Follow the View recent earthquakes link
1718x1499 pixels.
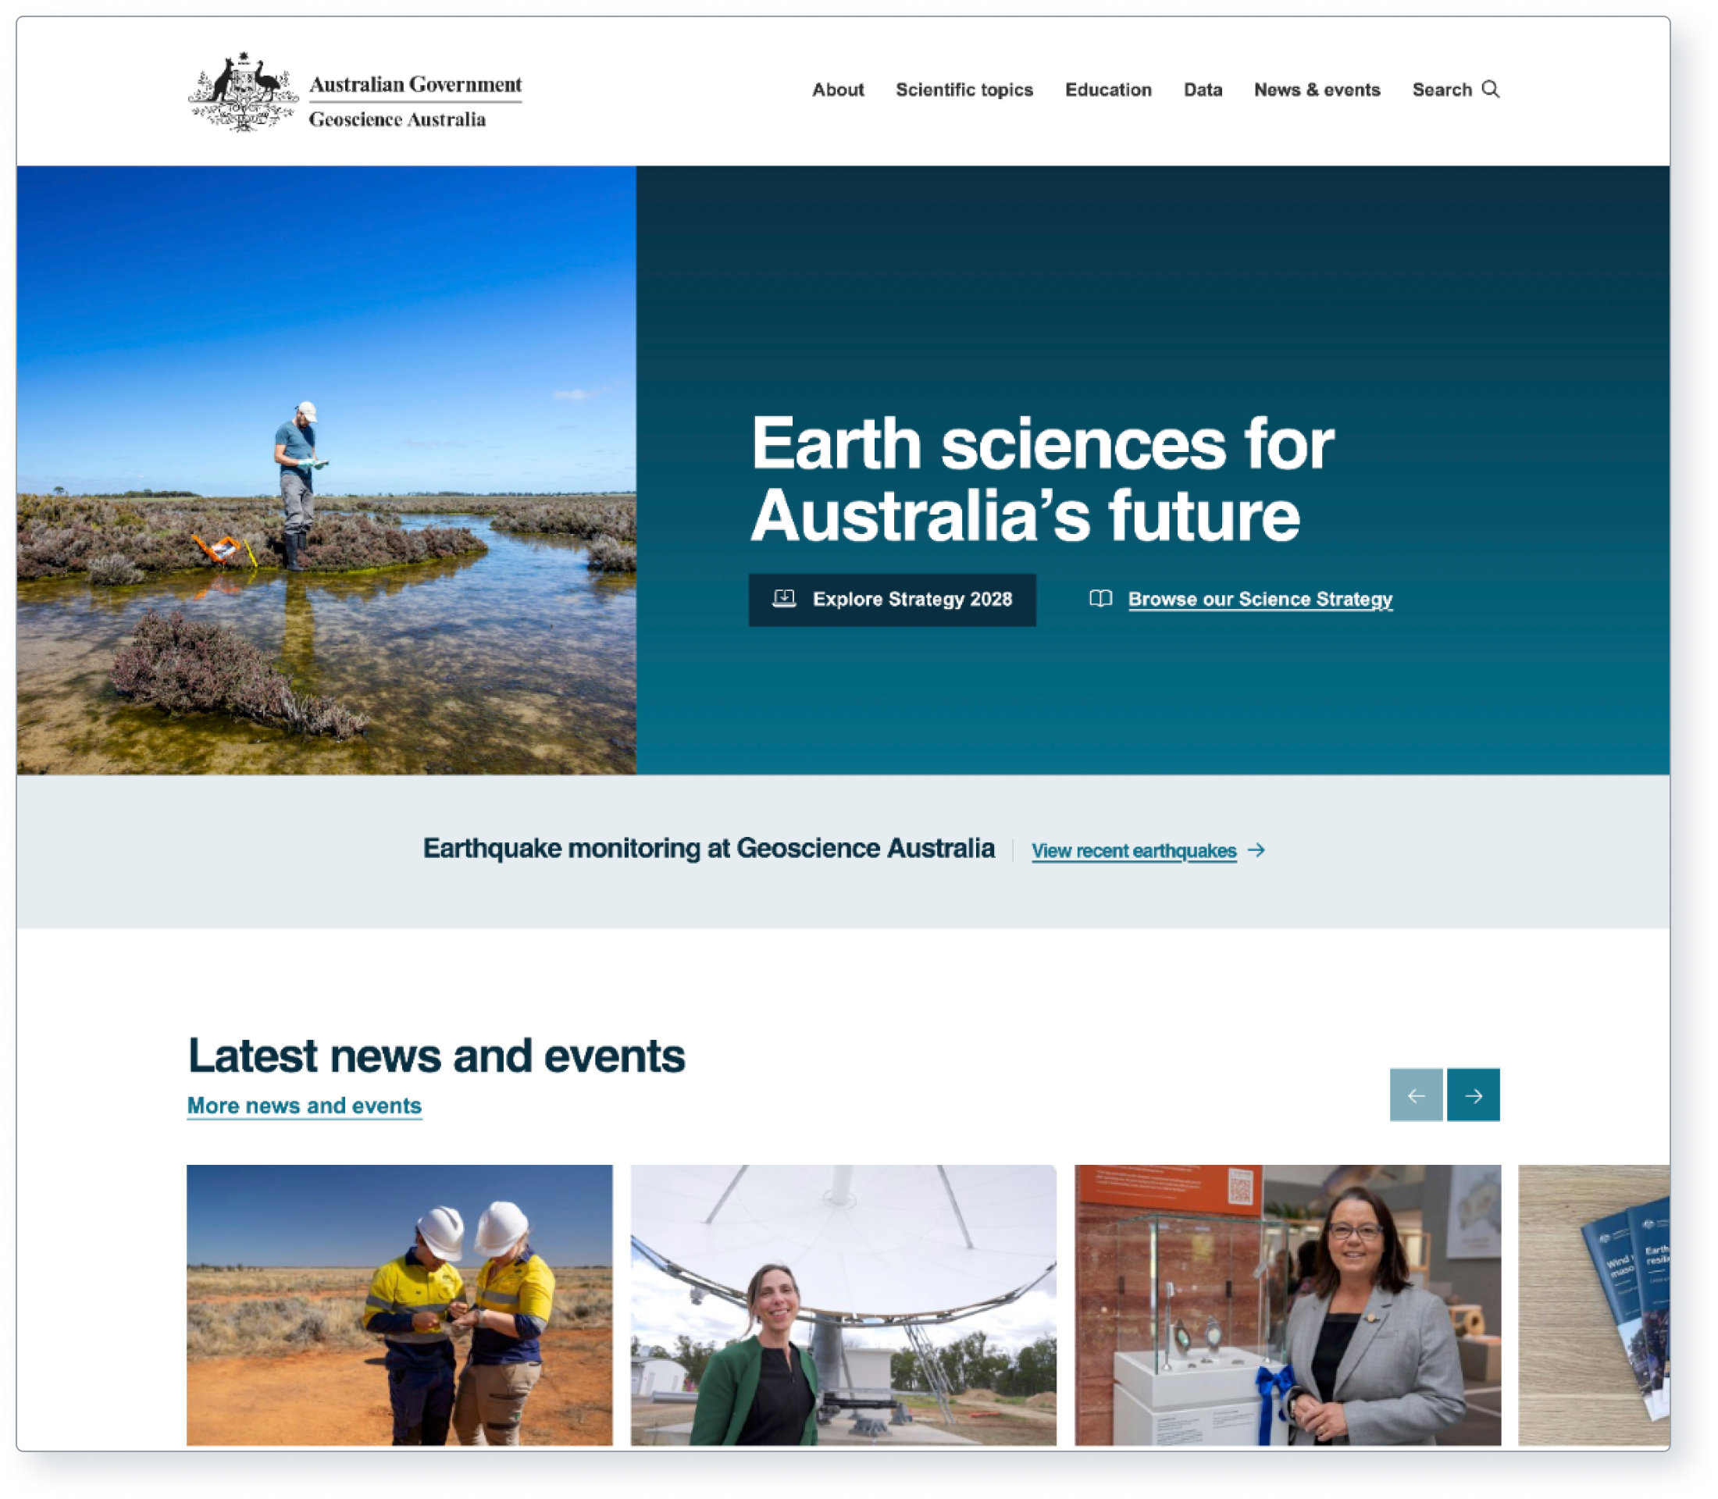pyautogui.click(x=1133, y=851)
